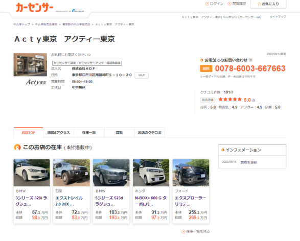
Task: Switch to the 地図&アクセス tab
Action: (59, 132)
